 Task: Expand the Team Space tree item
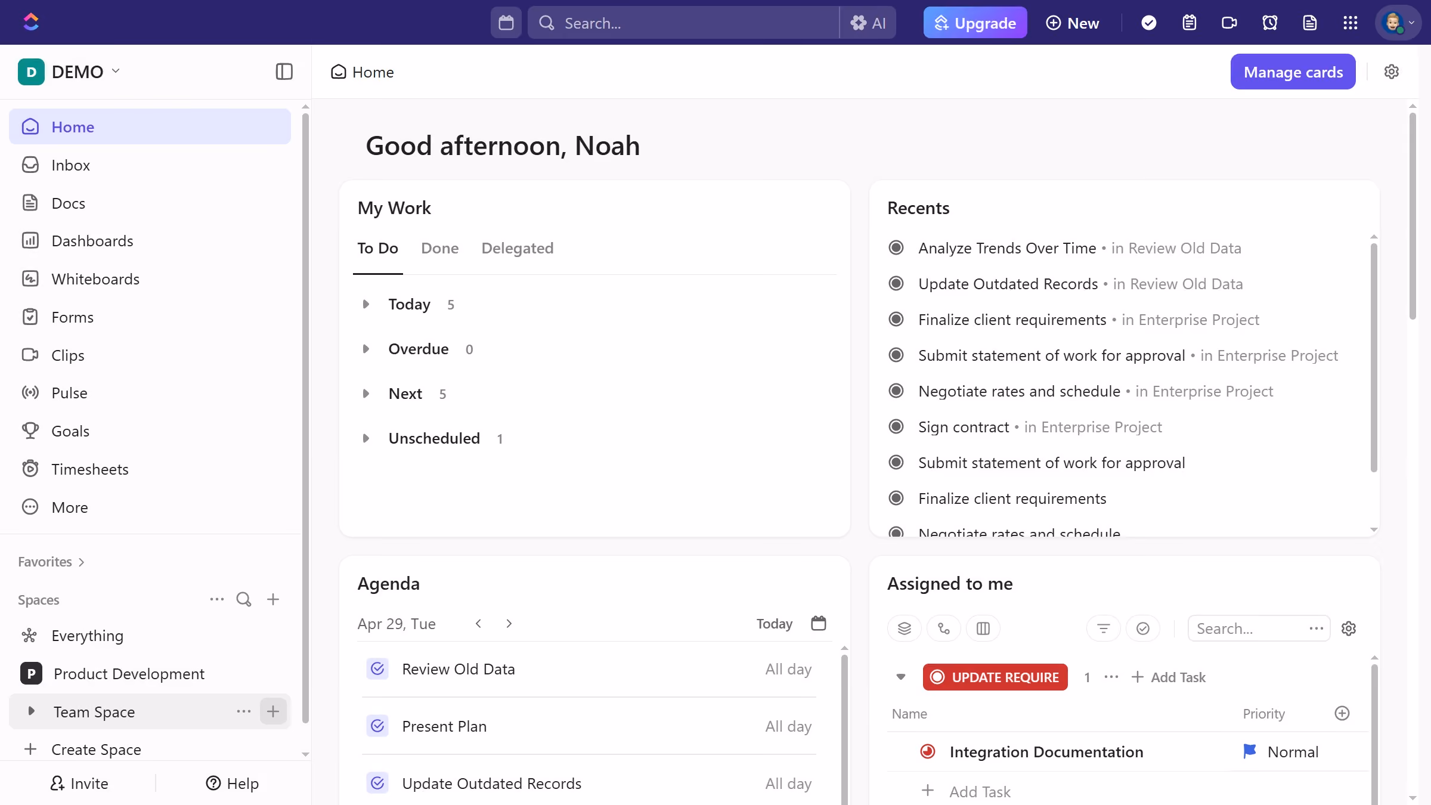(x=31, y=711)
